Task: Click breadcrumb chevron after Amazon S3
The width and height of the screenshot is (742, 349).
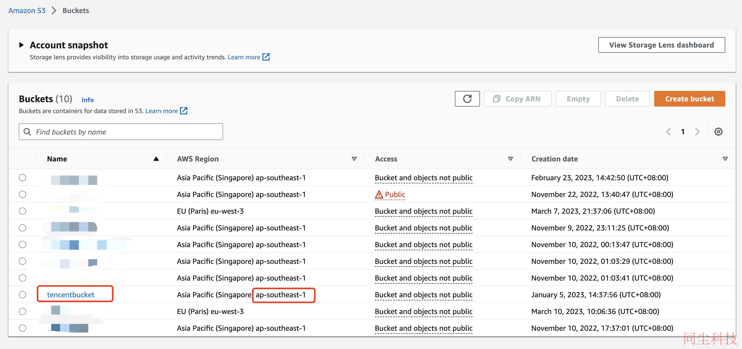Action: (x=54, y=11)
